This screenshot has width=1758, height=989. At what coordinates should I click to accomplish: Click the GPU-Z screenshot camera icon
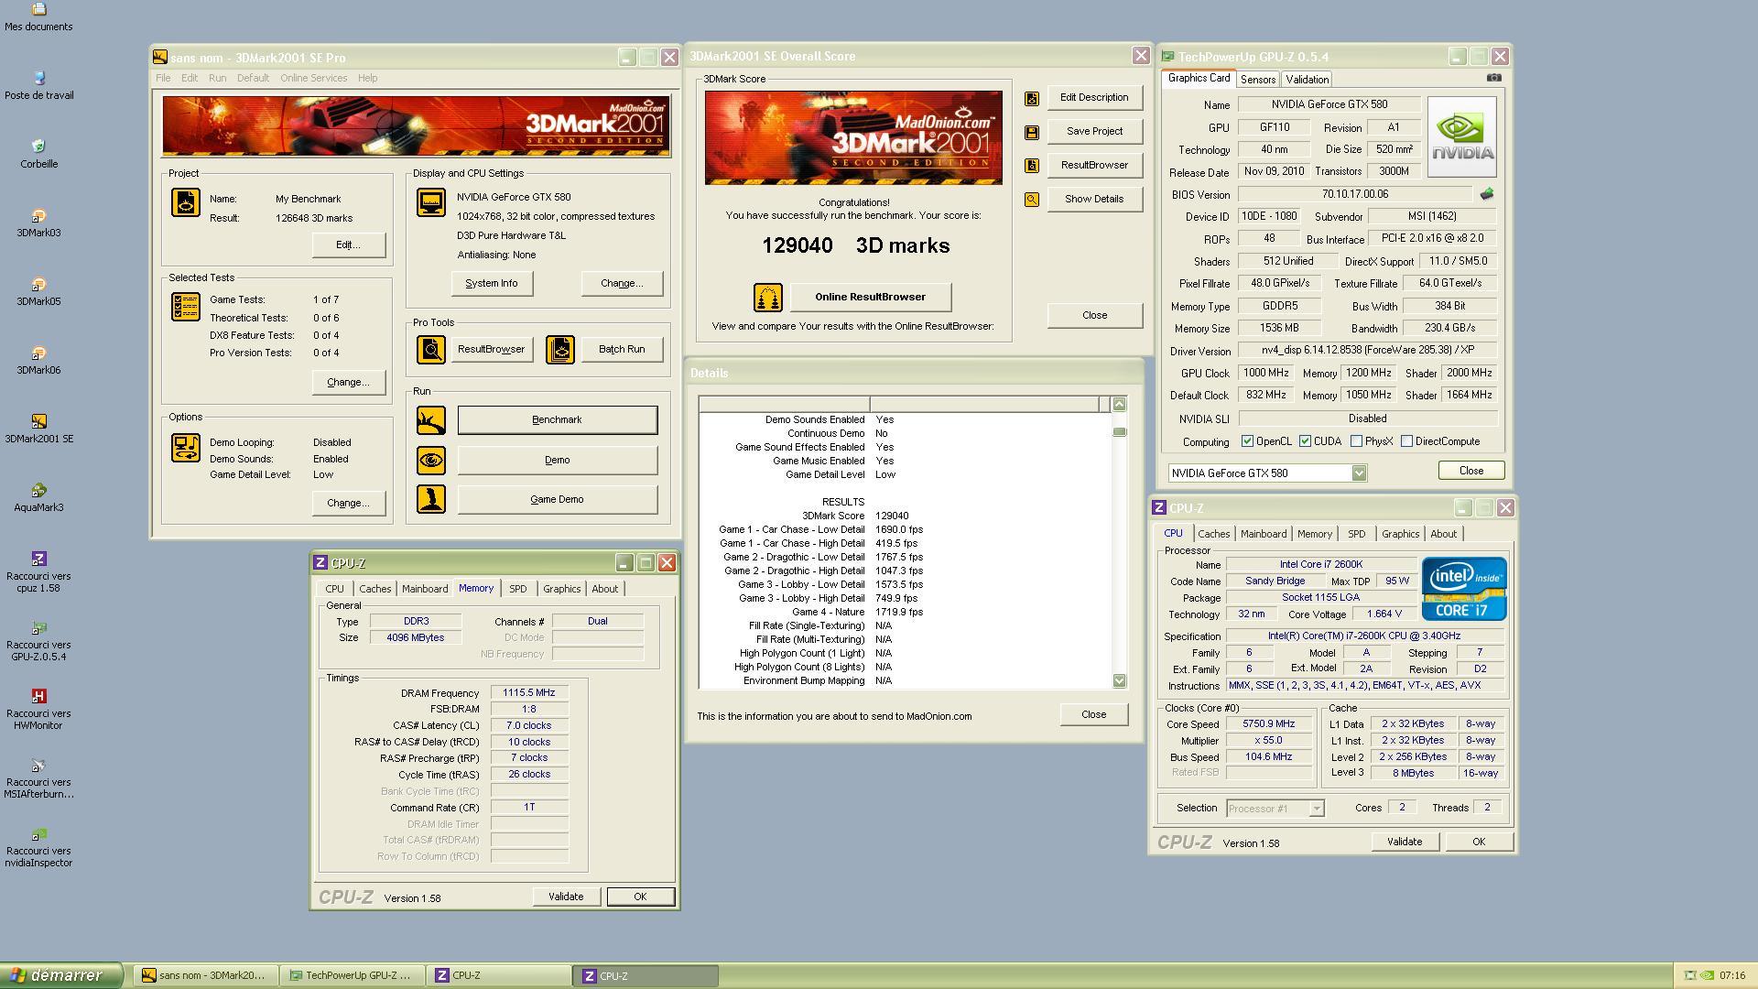(x=1493, y=78)
